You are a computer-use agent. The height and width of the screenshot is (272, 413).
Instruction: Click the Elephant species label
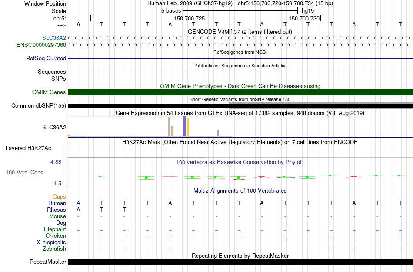click(55, 229)
